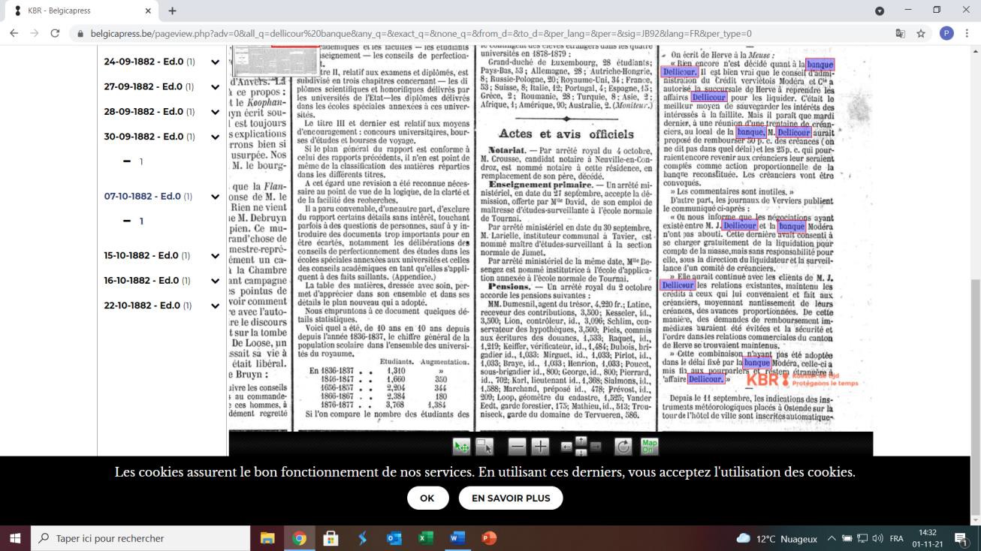Collapse the 07-10-1882 edition entry
The width and height of the screenshot is (981, 551).
click(x=215, y=197)
